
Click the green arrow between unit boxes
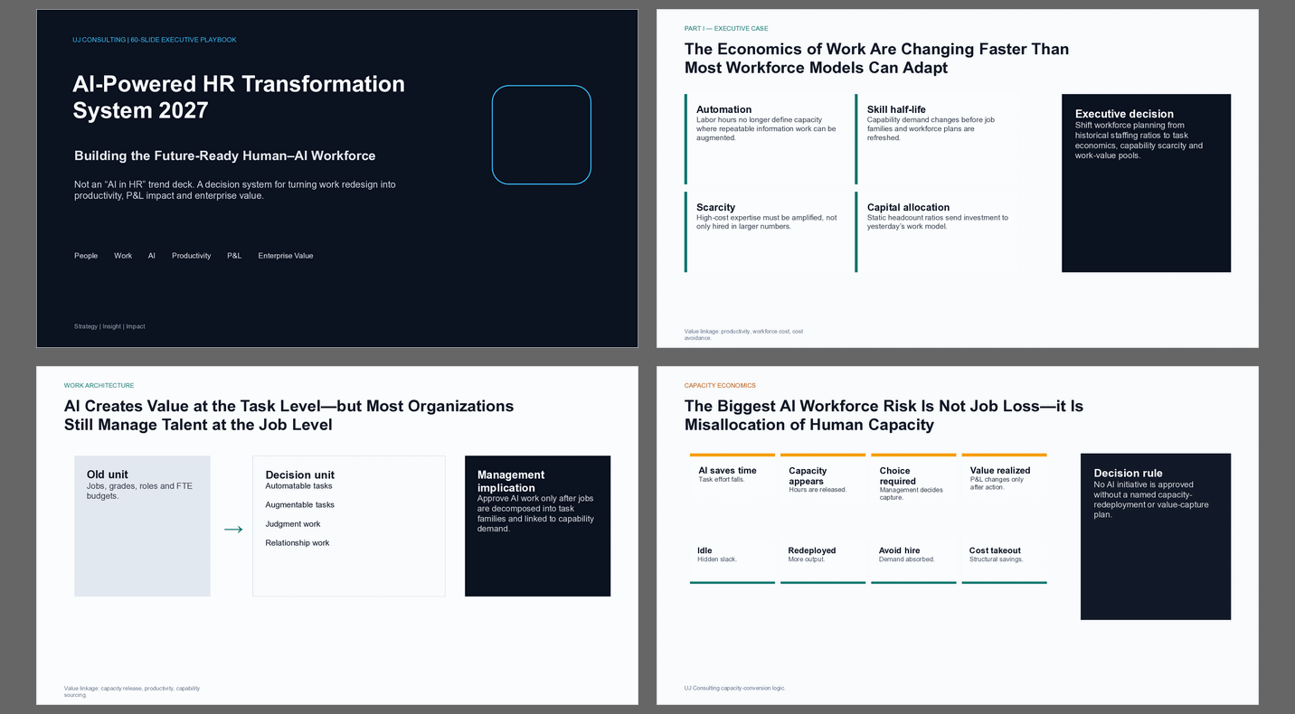233,530
